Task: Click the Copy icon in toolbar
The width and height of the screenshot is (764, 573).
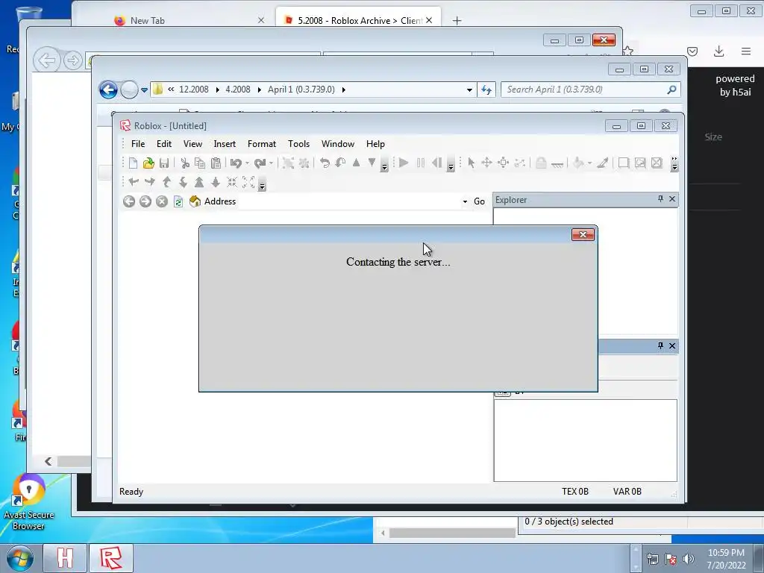Action: coord(200,163)
